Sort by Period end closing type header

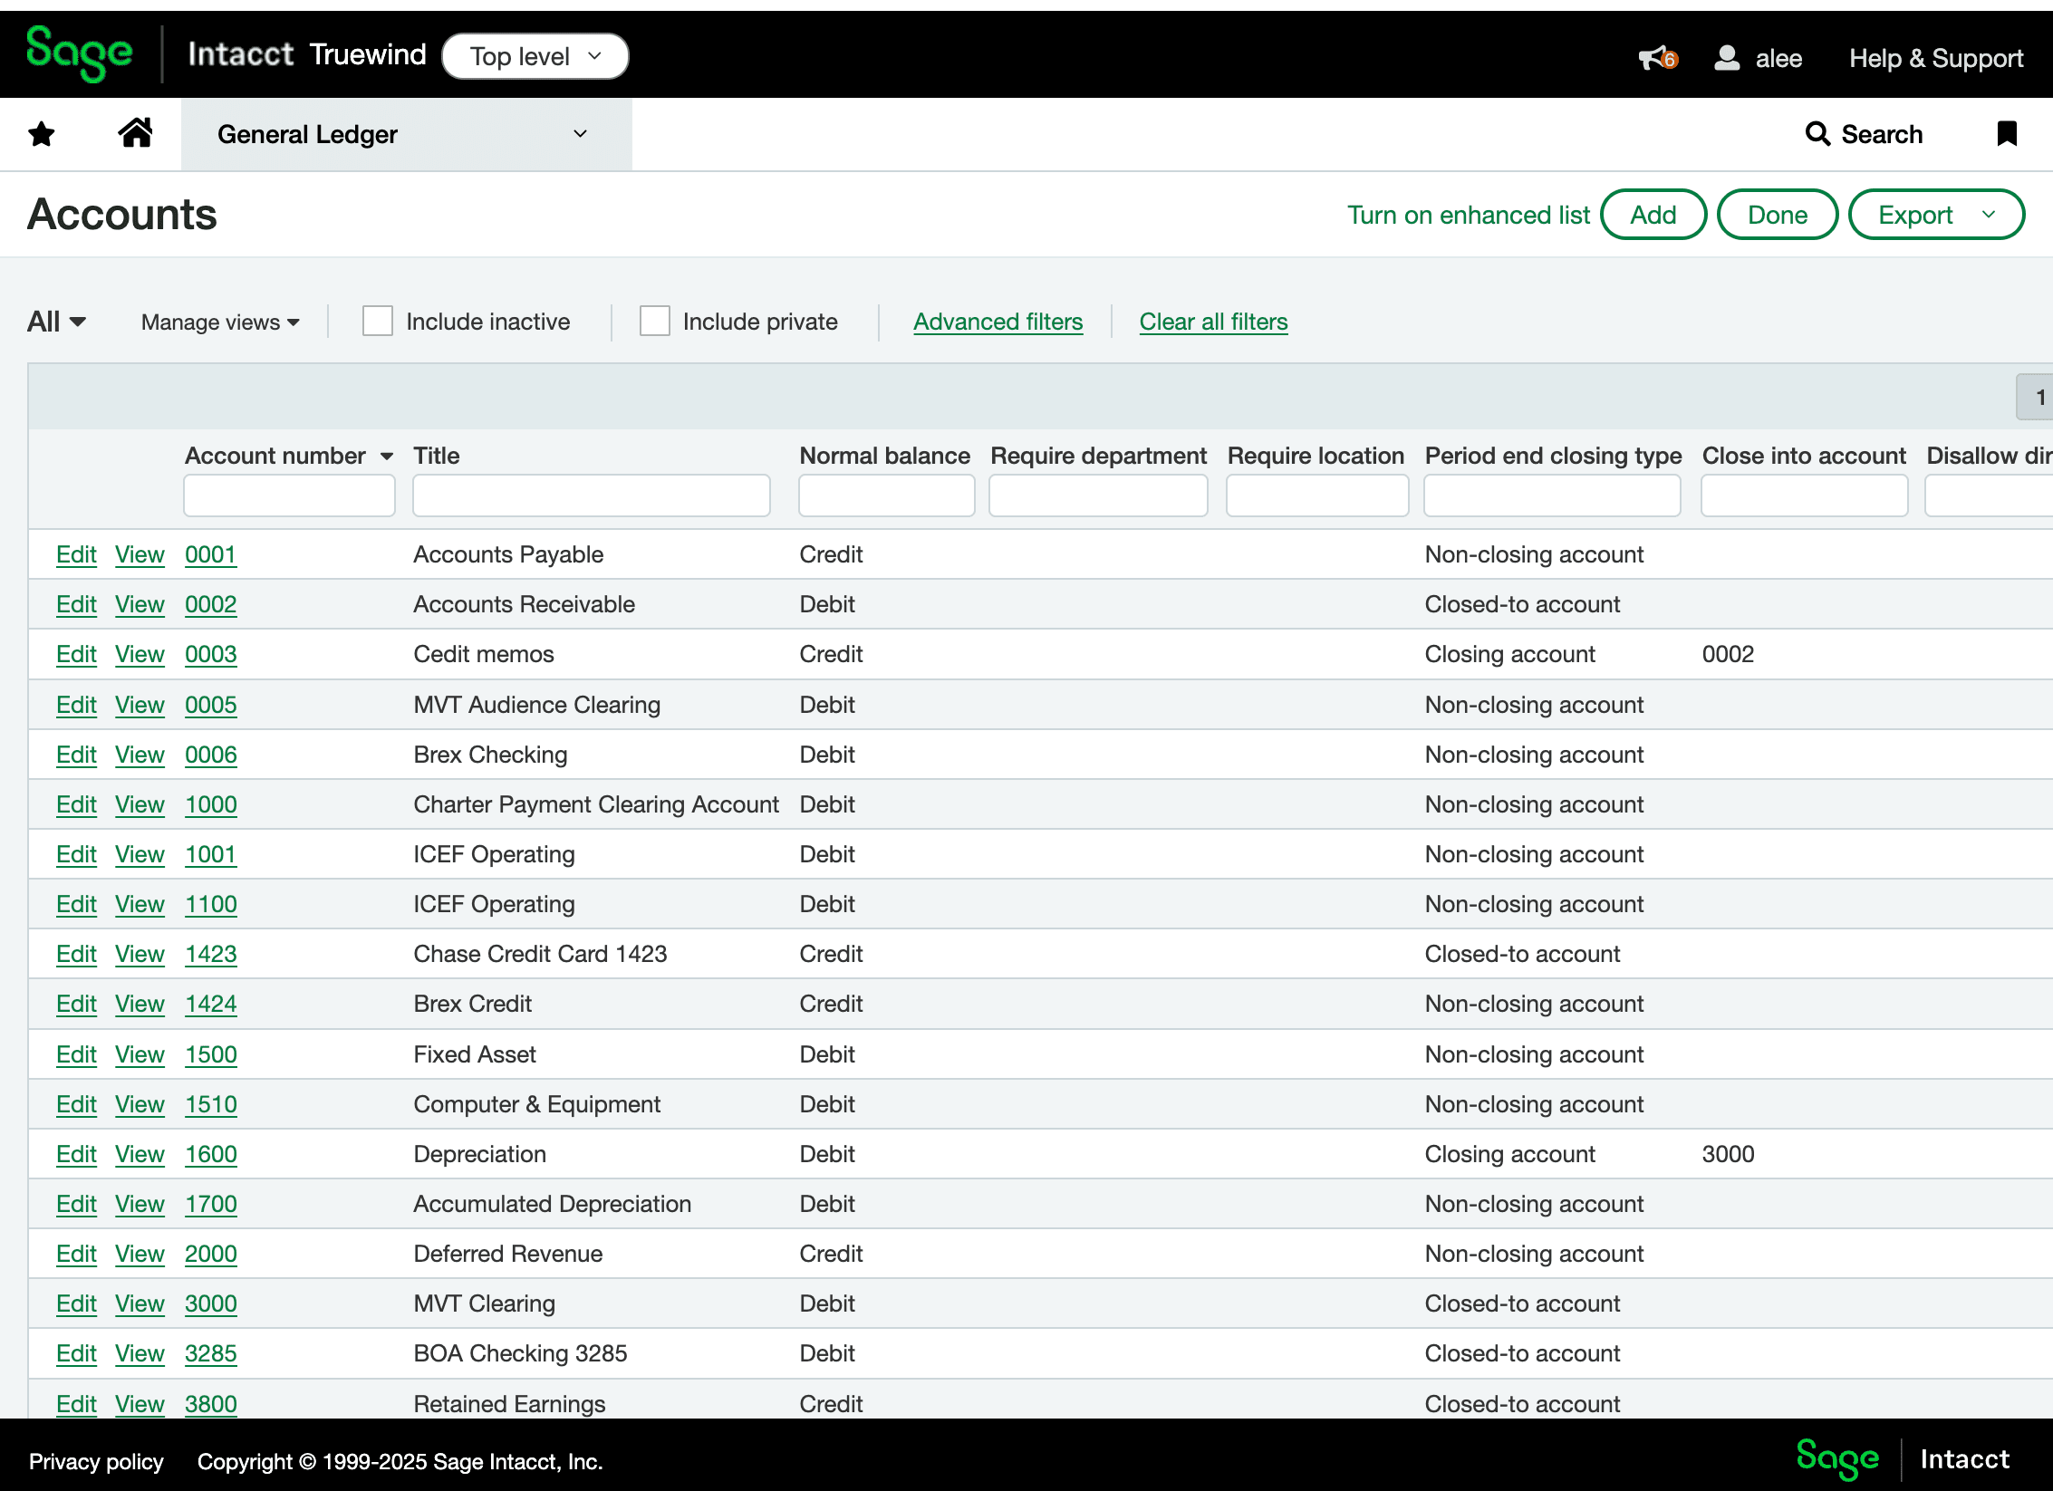tap(1553, 456)
